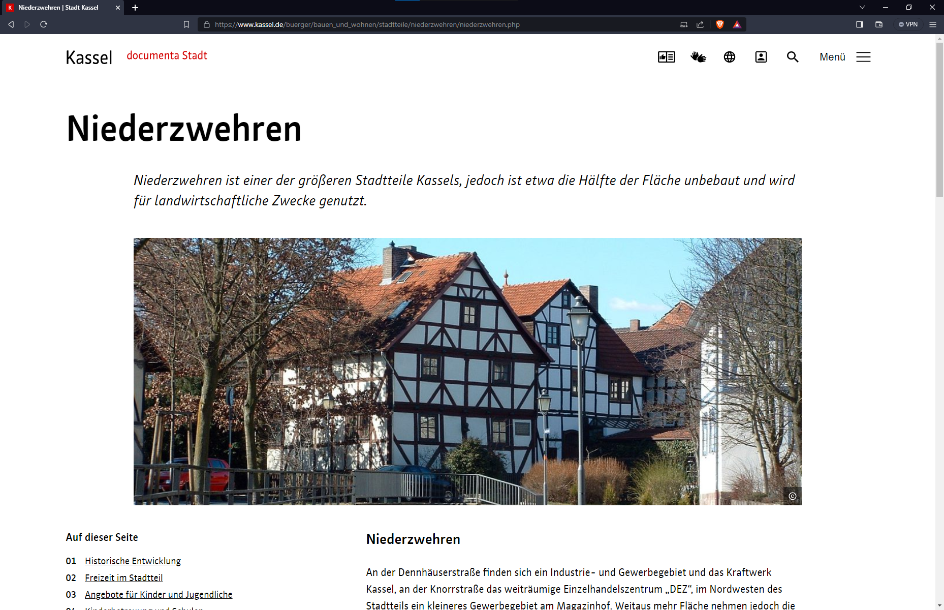Open the Brave Shields icon
Image resolution: width=944 pixels, height=610 pixels.
pyautogui.click(x=719, y=24)
